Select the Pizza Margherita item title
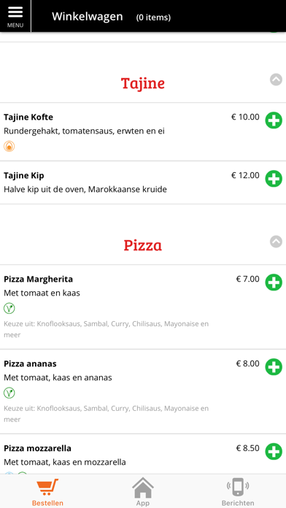 pyautogui.click(x=38, y=279)
